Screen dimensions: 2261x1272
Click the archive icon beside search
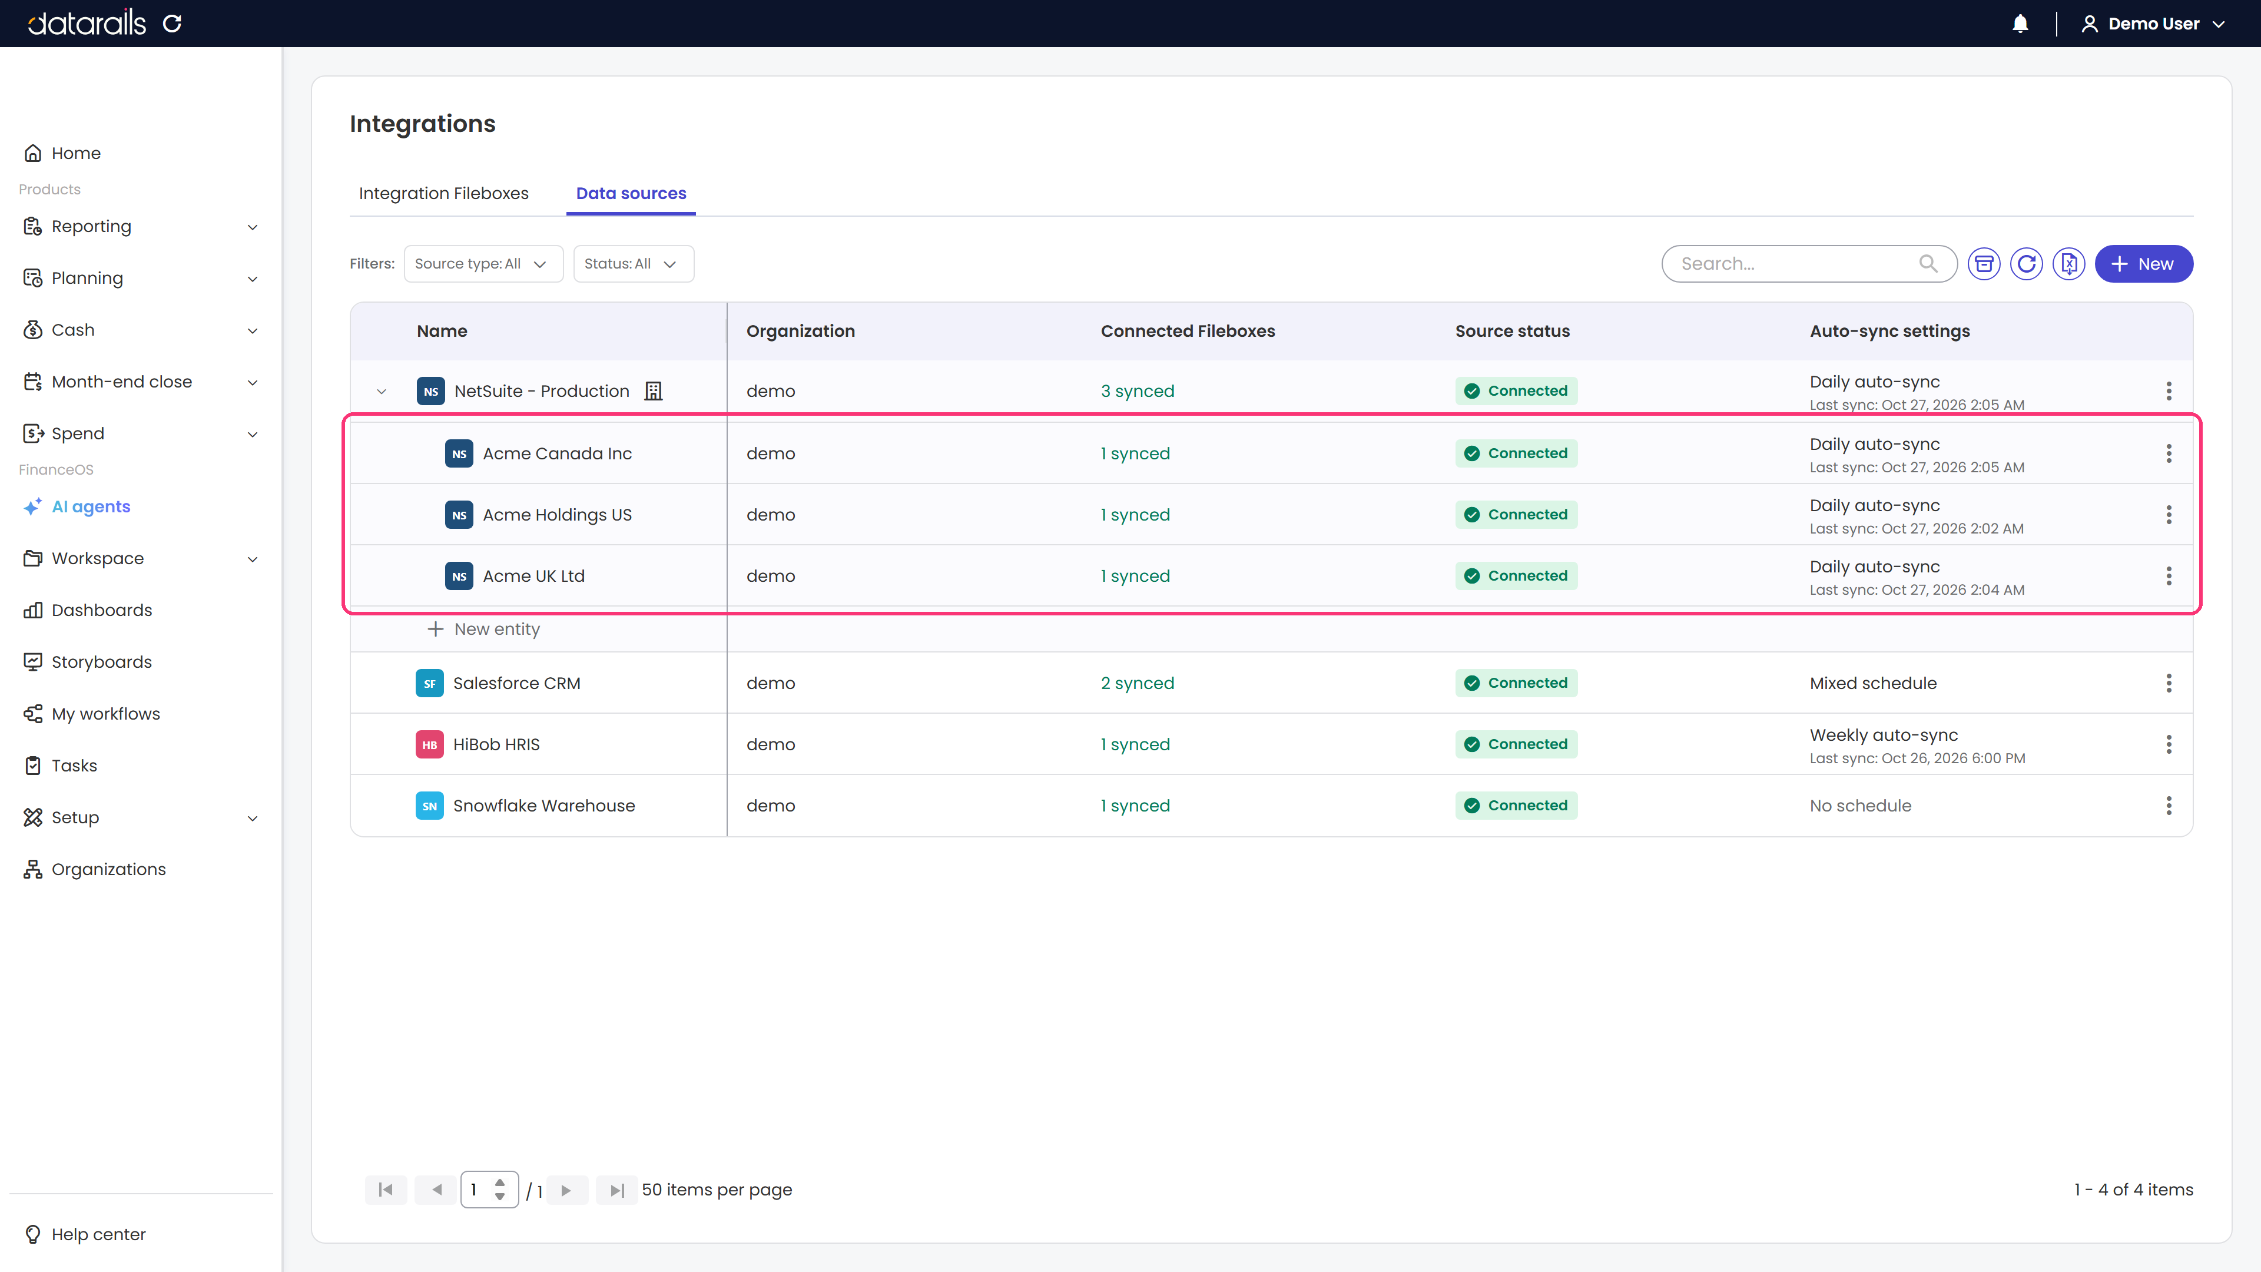pyautogui.click(x=1984, y=263)
